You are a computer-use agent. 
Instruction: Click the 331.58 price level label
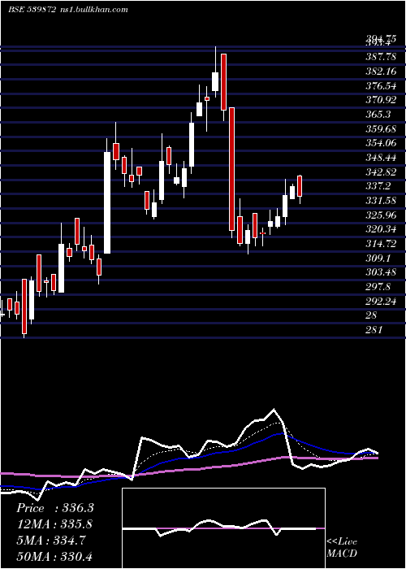point(381,201)
